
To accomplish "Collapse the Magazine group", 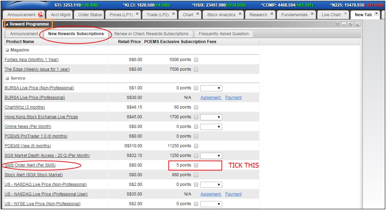I will tap(7, 50).
